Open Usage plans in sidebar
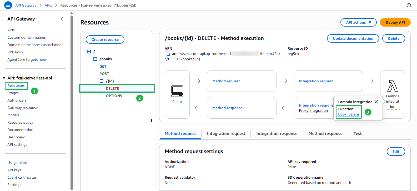This screenshot has height=191, width=417. (x=17, y=163)
